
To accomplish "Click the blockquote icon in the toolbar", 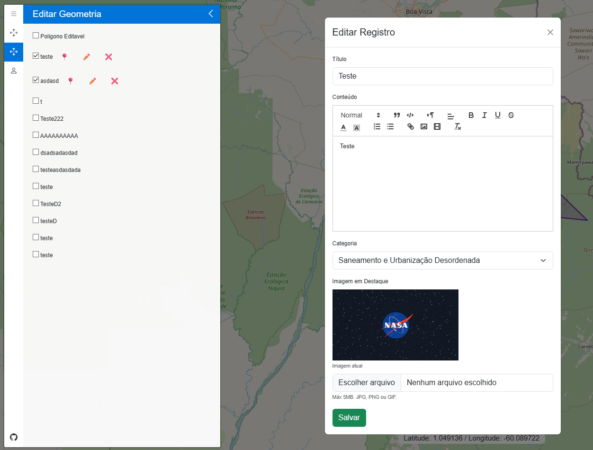I will point(397,115).
